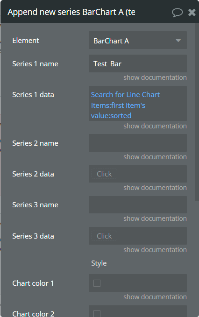Show documentation under Series 3 name
The width and height of the screenshot is (199, 317).
tap(155, 218)
